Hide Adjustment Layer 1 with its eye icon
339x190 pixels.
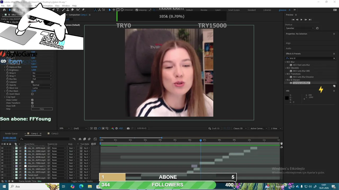[x=2, y=166]
